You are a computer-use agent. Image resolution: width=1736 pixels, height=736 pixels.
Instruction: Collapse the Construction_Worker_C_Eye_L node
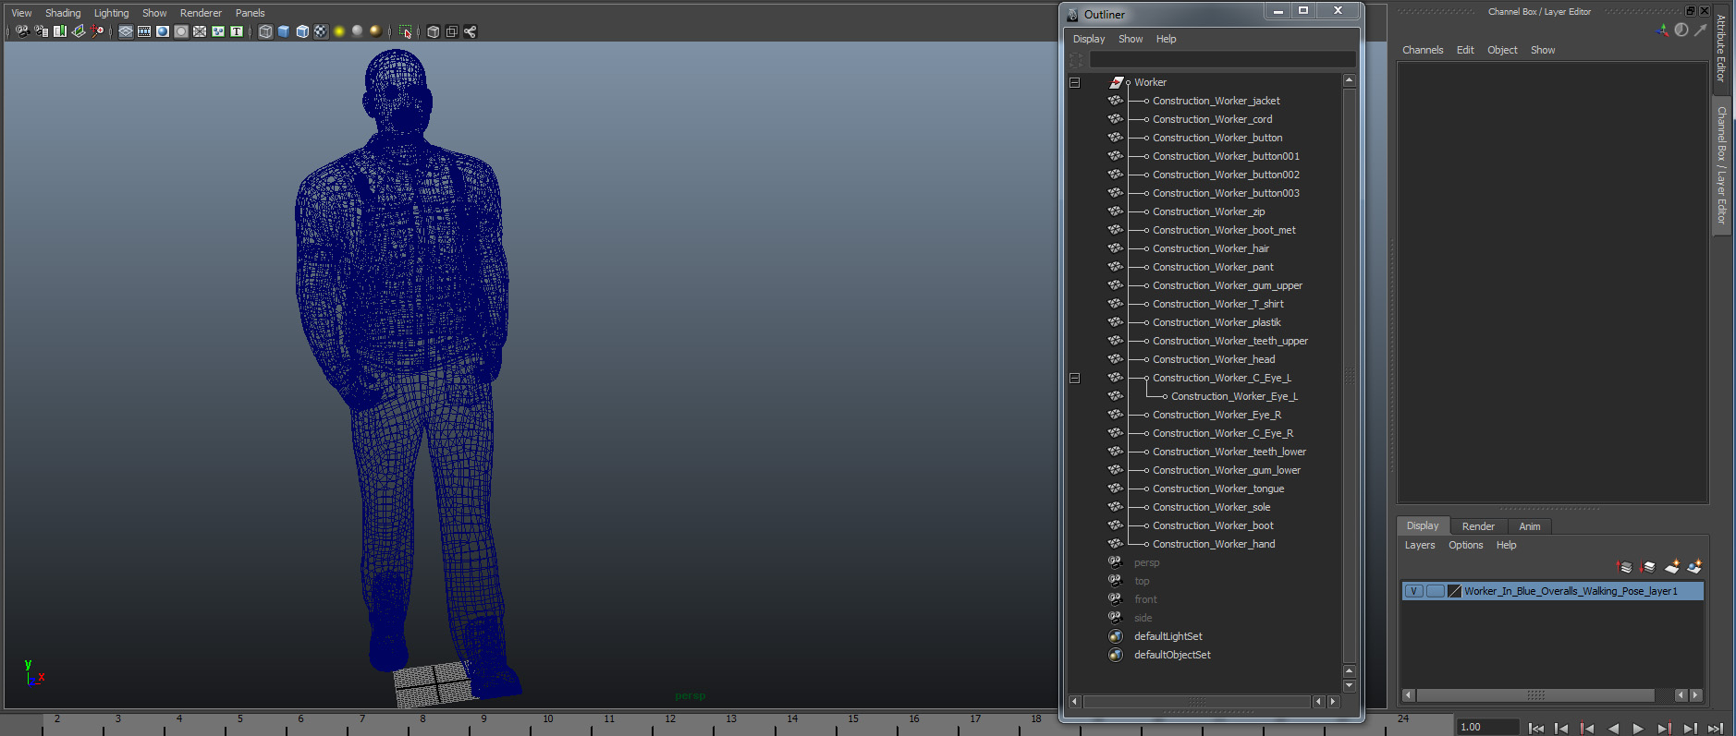[1074, 378]
